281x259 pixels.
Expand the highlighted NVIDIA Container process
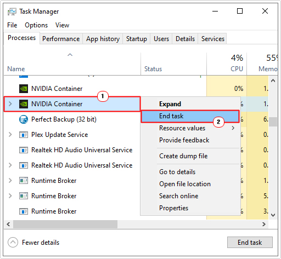pyautogui.click(x=10, y=104)
